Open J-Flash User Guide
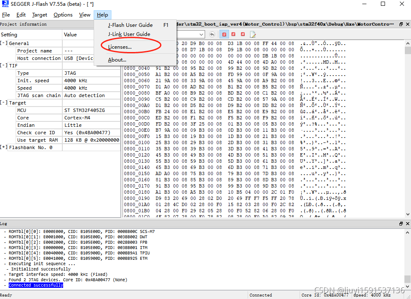Screen dimensions: 411x299 [135, 25]
